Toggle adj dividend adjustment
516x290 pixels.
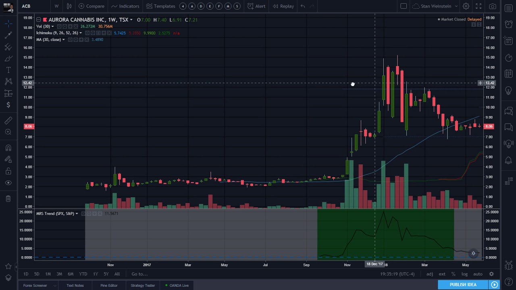coord(430,274)
